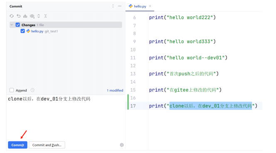Click the Collapse All icon

pos(45,16)
